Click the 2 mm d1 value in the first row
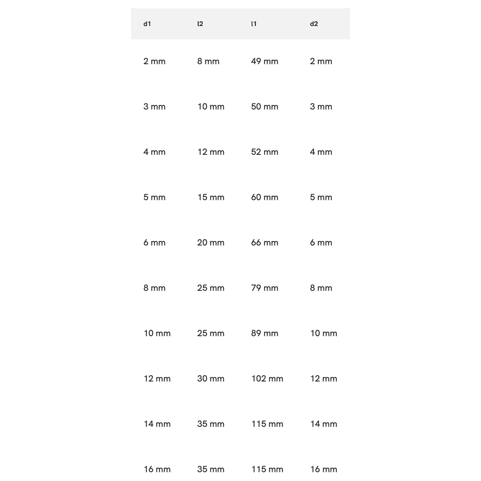This screenshot has height=481, width=481. pos(154,61)
